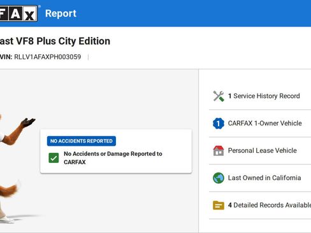Select Last Owned in California row
The height and width of the screenshot is (233, 311).
point(260,178)
